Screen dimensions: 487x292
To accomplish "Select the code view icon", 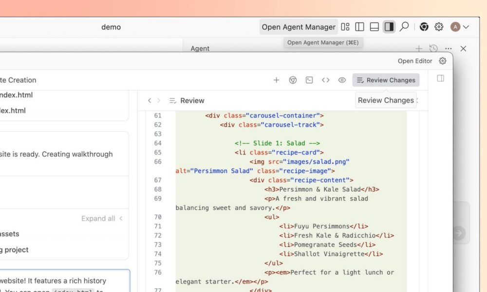I will coord(326,80).
